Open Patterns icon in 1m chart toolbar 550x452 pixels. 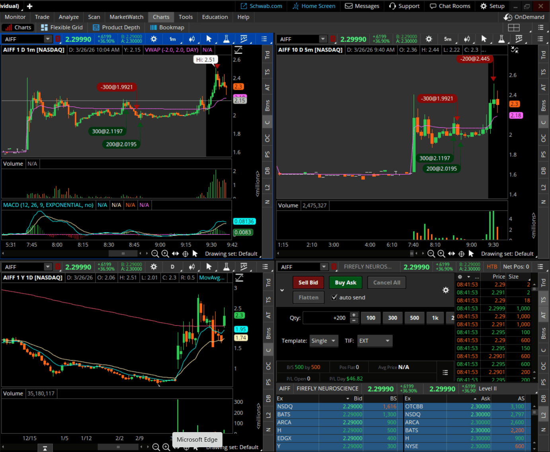pyautogui.click(x=244, y=39)
